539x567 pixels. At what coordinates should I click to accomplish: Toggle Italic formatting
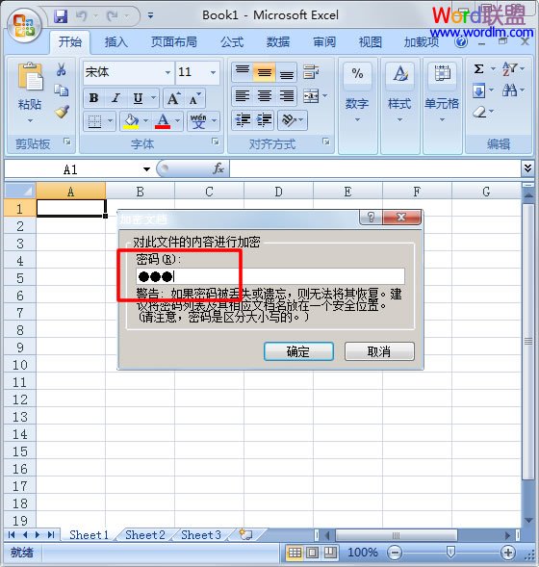tap(115, 98)
